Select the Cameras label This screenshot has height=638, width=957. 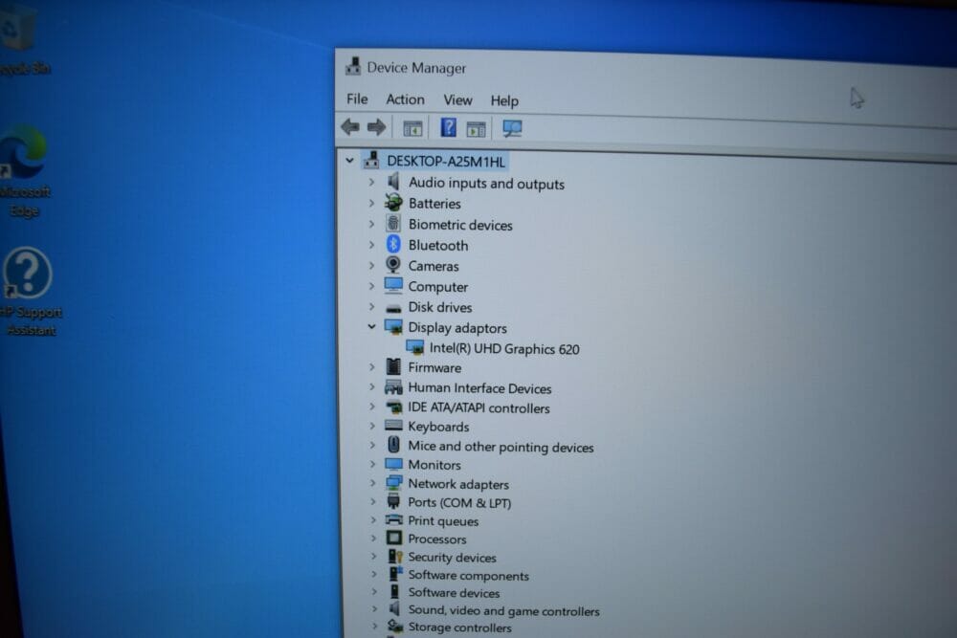(434, 266)
